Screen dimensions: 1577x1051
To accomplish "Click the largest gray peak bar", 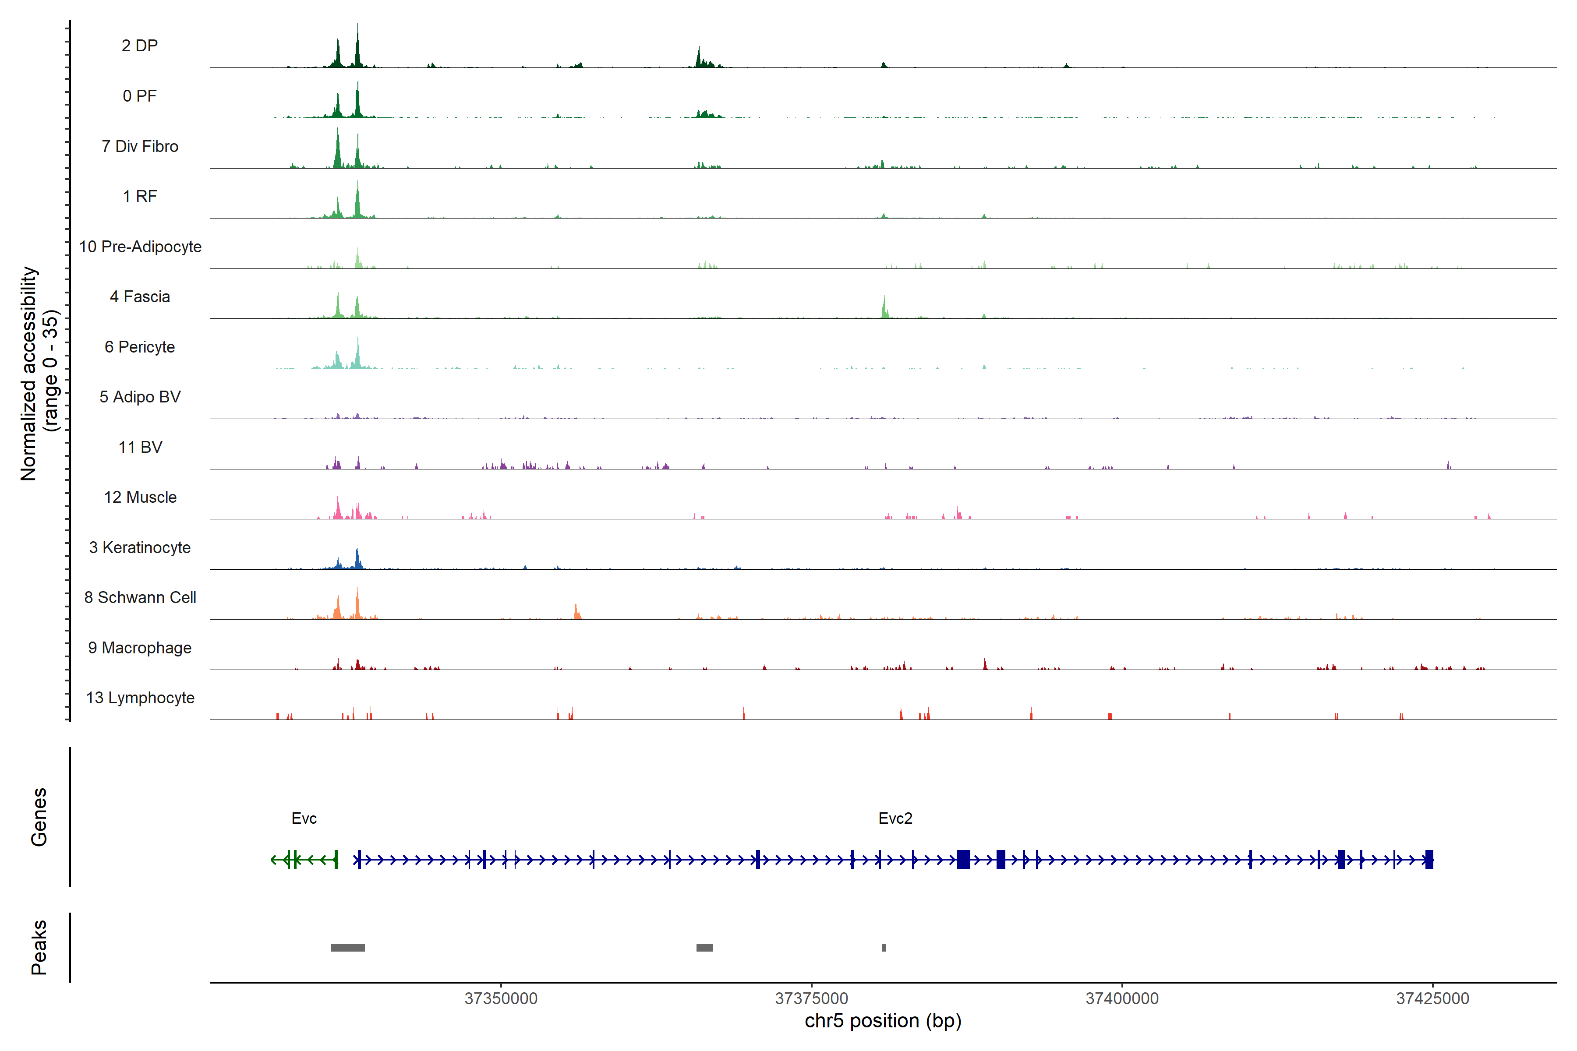I will (347, 948).
